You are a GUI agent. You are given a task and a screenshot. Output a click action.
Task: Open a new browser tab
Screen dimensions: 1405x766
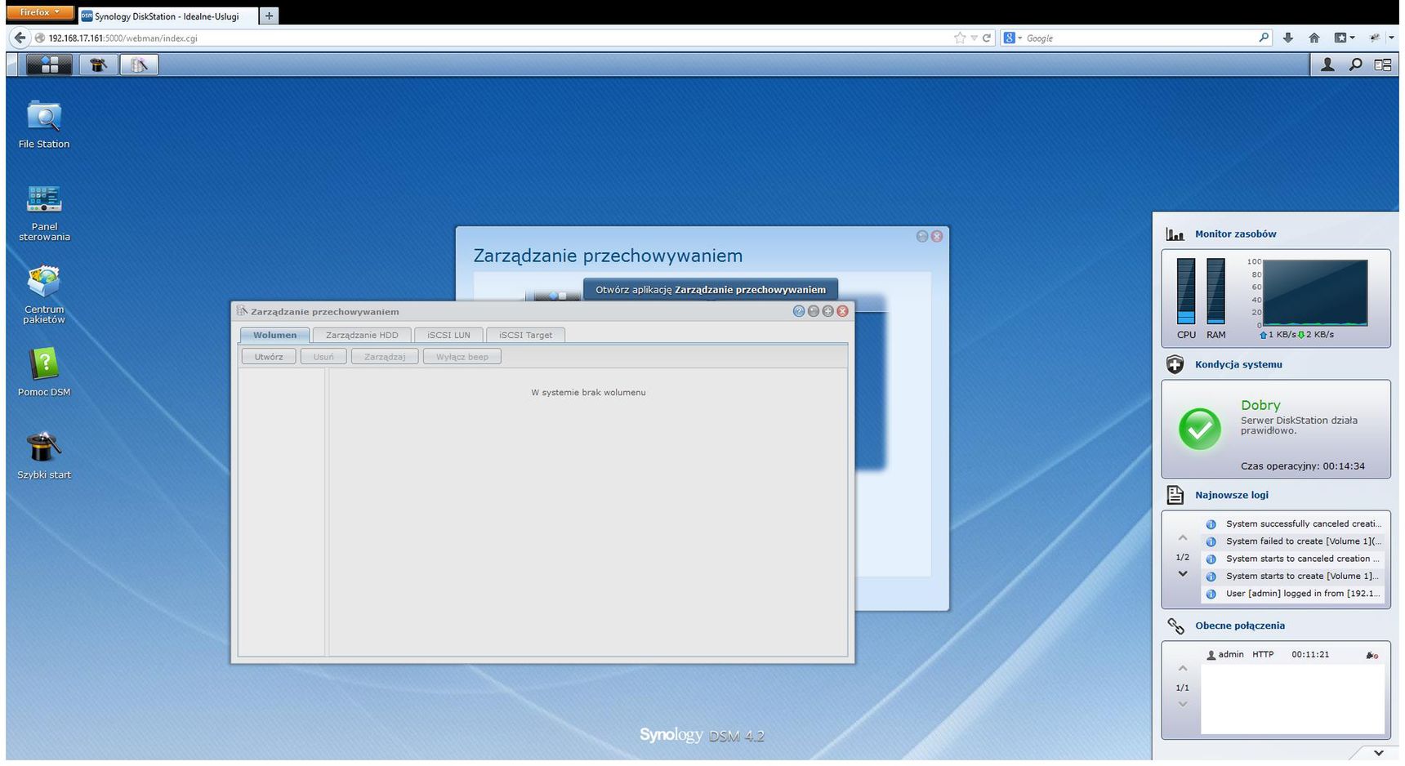coord(269,16)
